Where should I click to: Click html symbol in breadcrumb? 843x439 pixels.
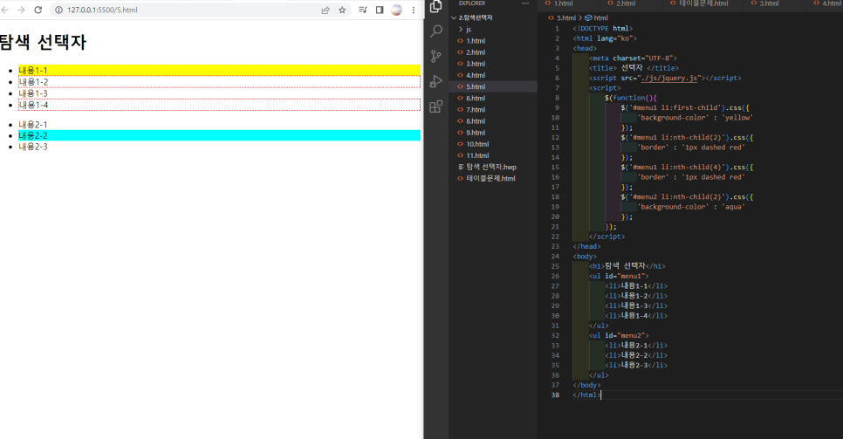600,17
